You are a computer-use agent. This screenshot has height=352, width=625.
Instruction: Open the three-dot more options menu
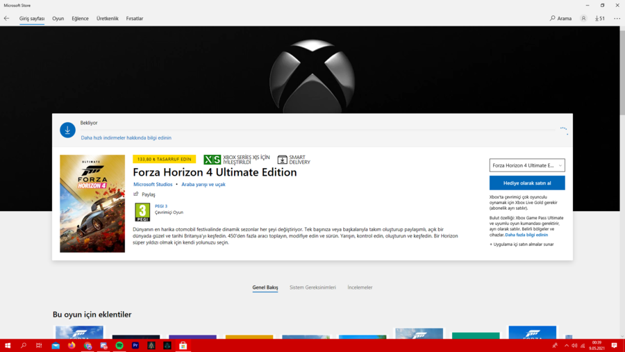(x=617, y=18)
